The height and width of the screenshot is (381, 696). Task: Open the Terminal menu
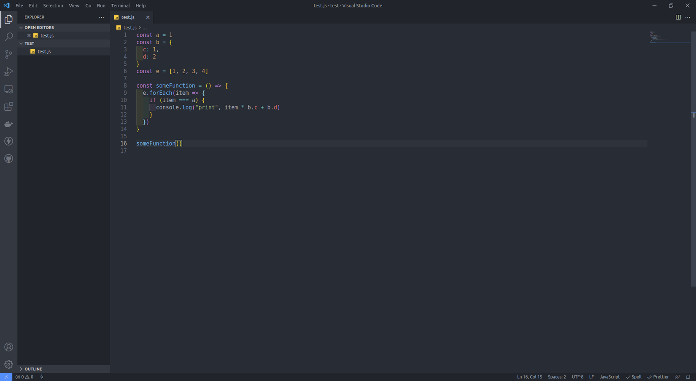[x=120, y=5]
